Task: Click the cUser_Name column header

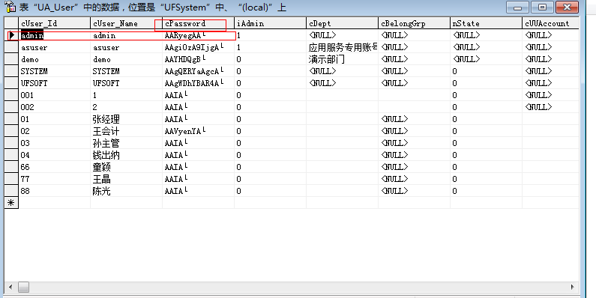Action: click(x=126, y=23)
